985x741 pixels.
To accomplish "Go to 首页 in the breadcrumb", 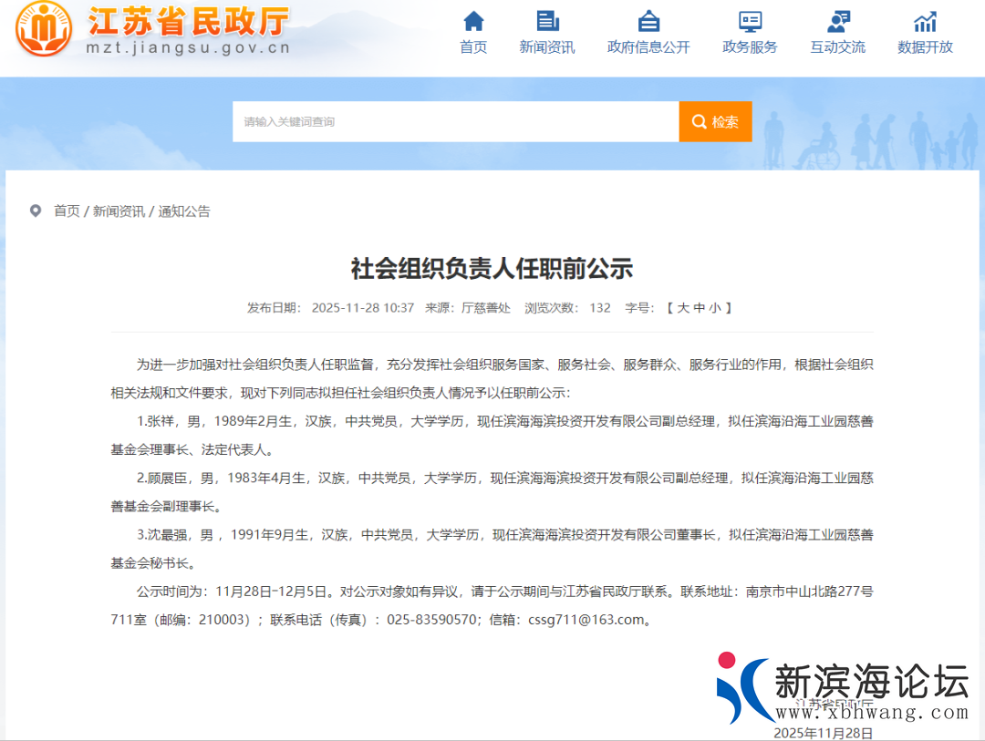I will pyautogui.click(x=67, y=211).
